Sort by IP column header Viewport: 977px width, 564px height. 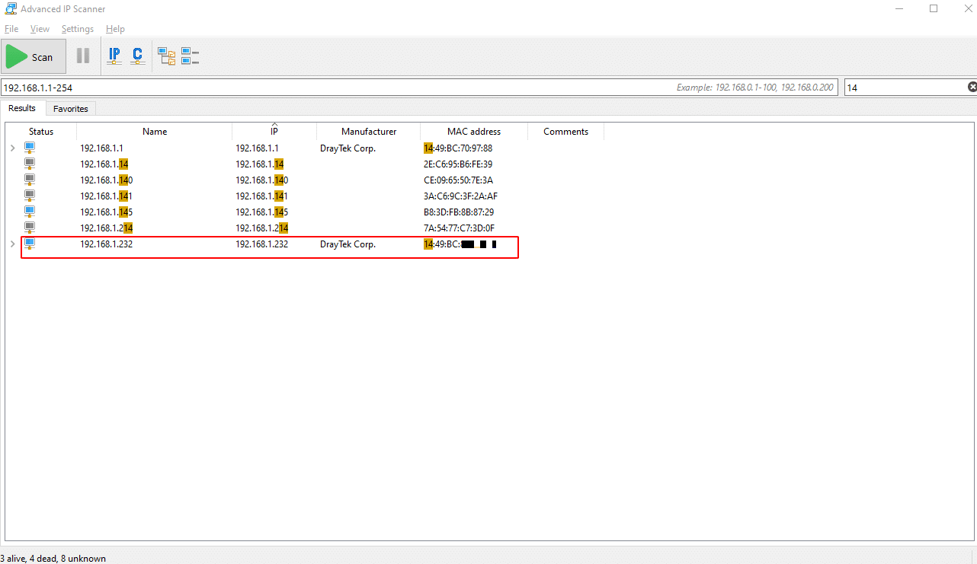(274, 132)
